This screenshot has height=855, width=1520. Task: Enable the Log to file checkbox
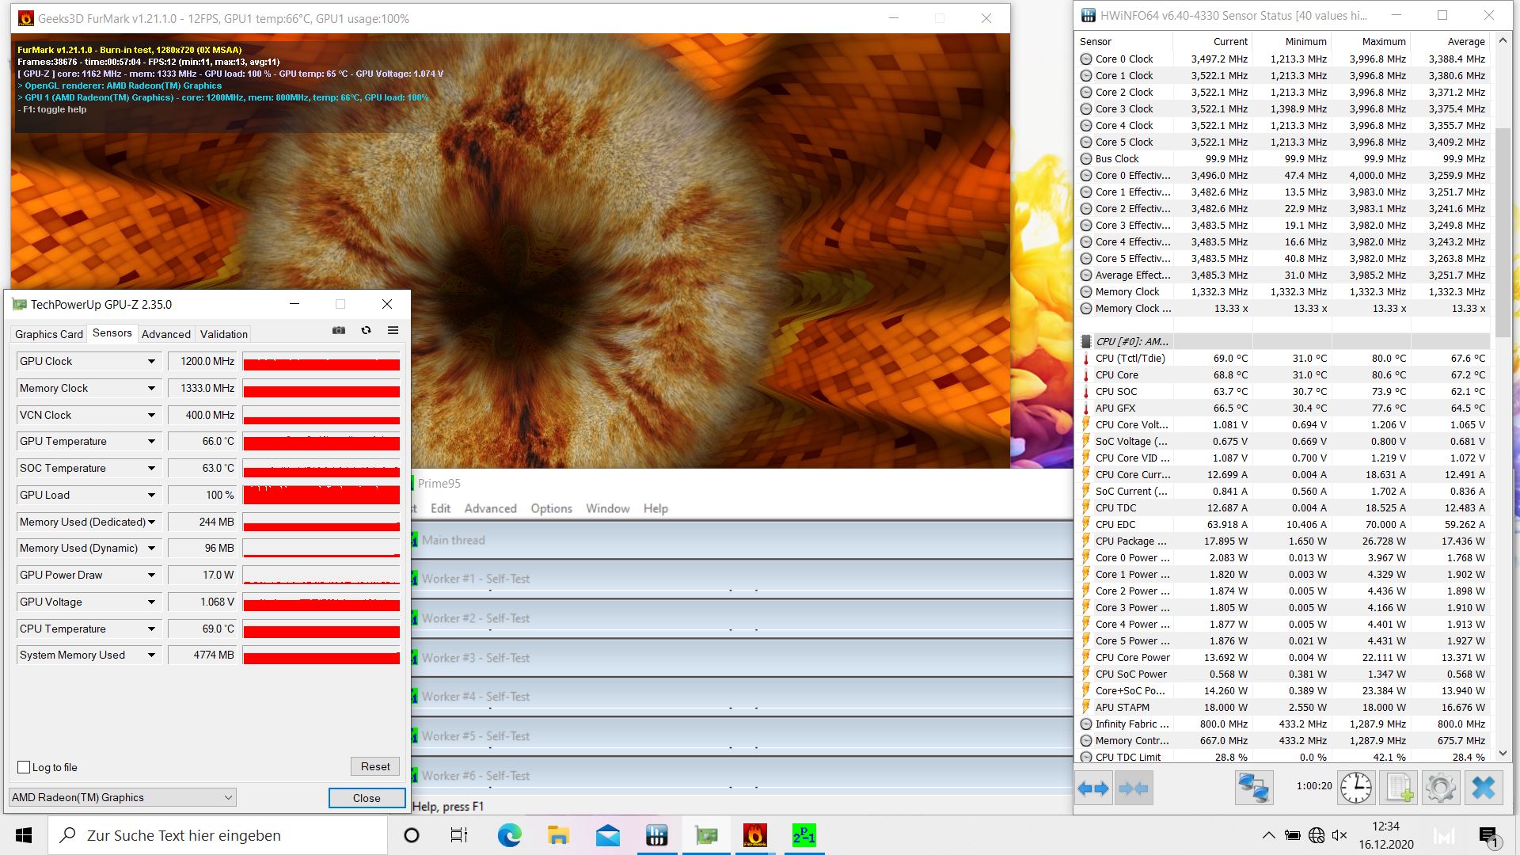pos(24,767)
